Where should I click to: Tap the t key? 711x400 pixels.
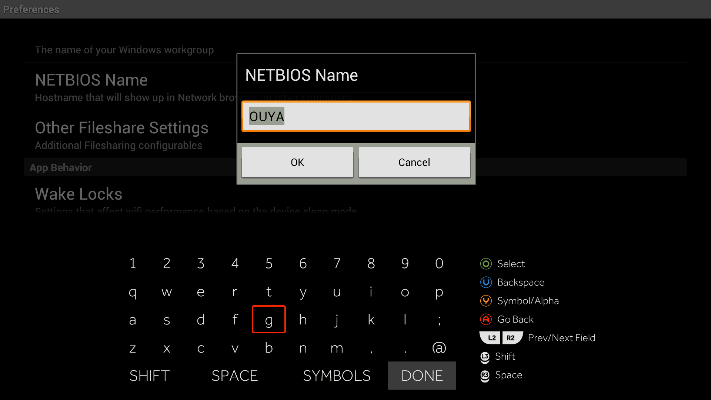[269, 292]
